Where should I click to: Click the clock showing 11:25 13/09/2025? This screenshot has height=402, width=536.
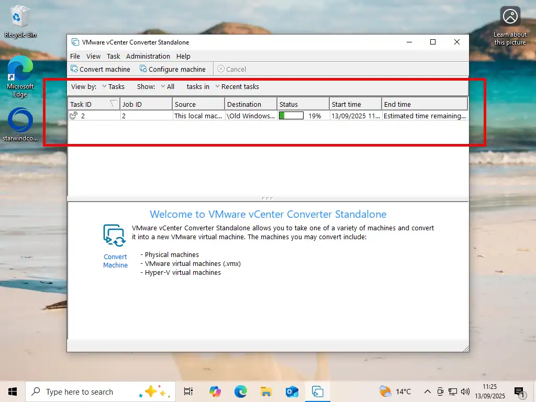489,392
